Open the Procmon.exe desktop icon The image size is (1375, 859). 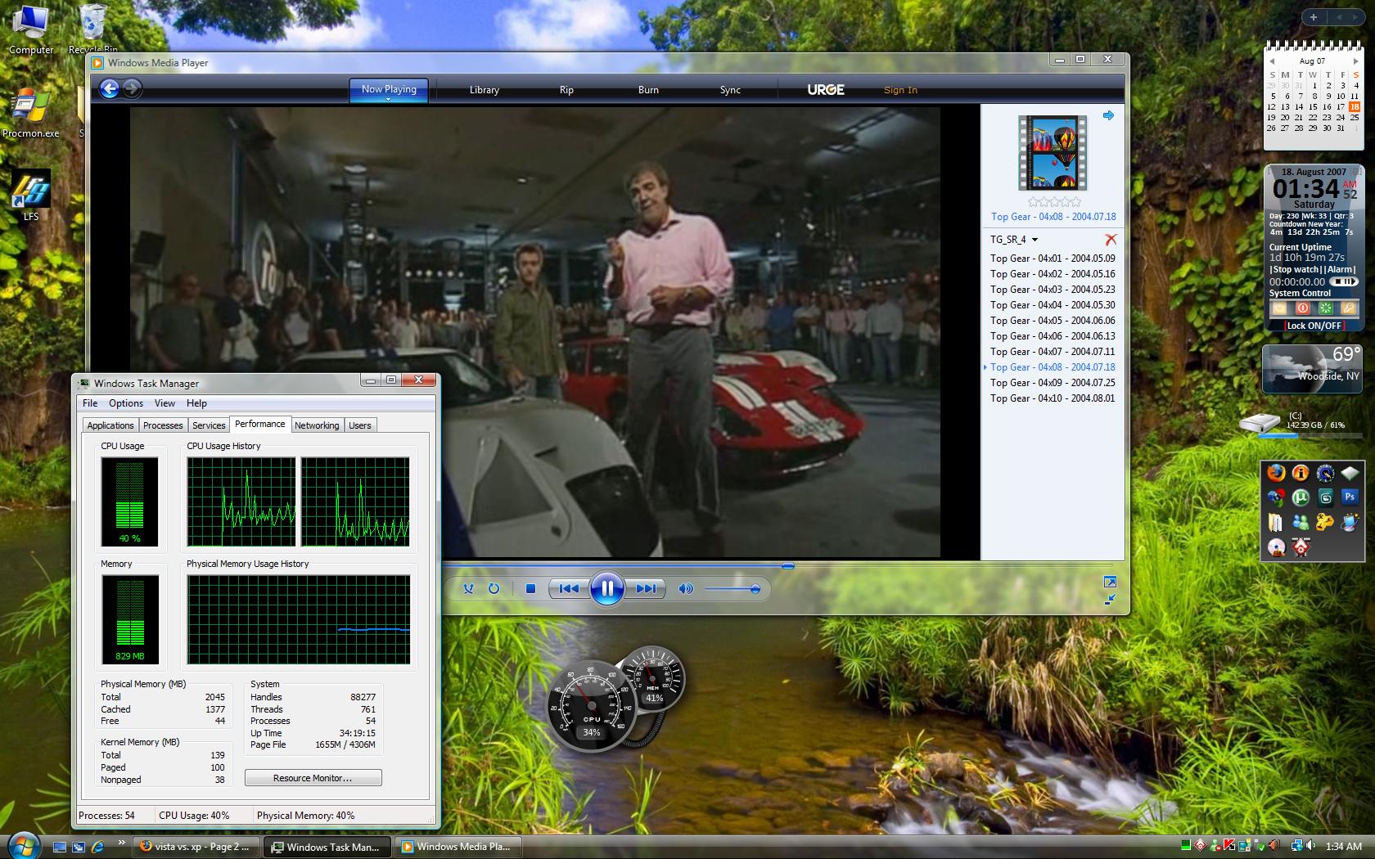tap(31, 113)
